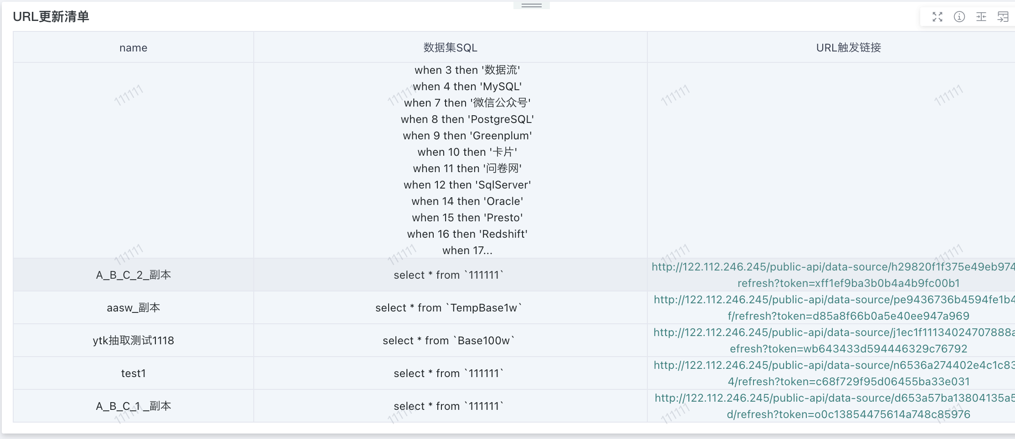The width and height of the screenshot is (1015, 439).
Task: Click the URL更新清单 card title
Action: [51, 17]
